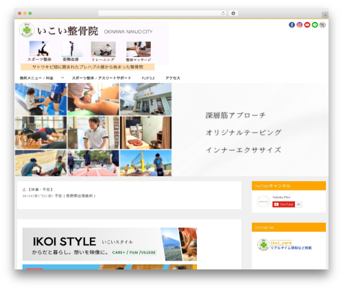Click the red YouTube subscribe button
Screen dimensions: 343x290
[x=283, y=204]
